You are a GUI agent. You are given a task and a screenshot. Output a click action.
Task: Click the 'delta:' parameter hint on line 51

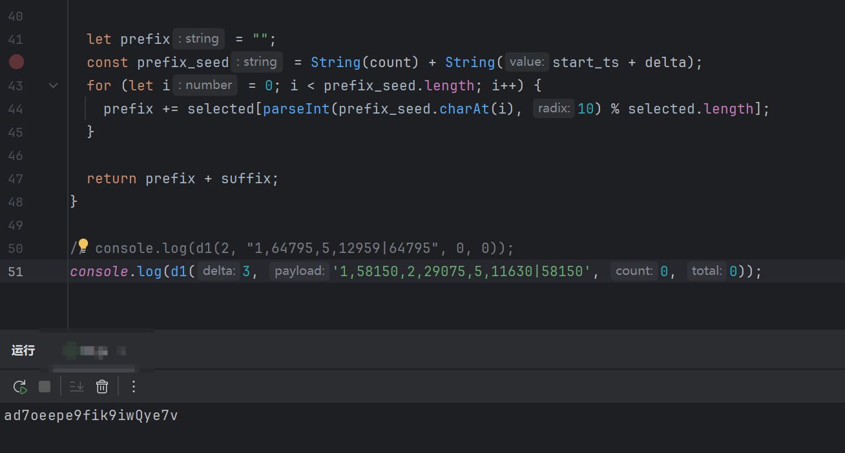point(219,271)
